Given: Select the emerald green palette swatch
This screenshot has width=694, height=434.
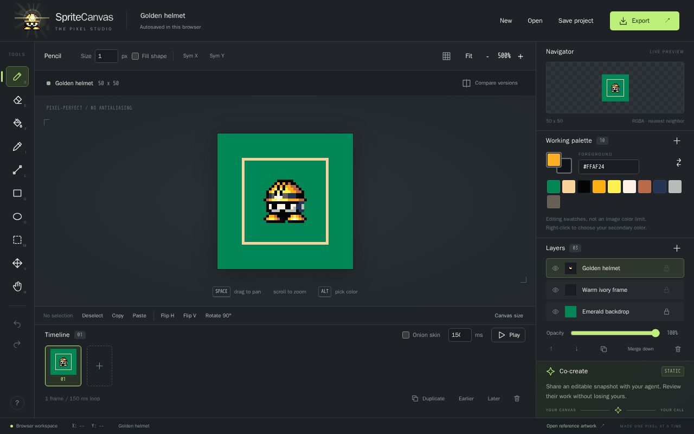Looking at the screenshot, I should pos(554,187).
